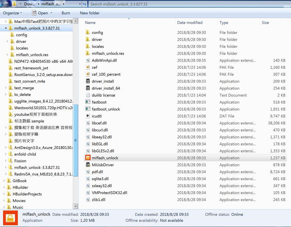This screenshot has width=291, height=227.
Task: Select the ssleay32.dll file row
Action: pyautogui.click(x=185, y=186)
